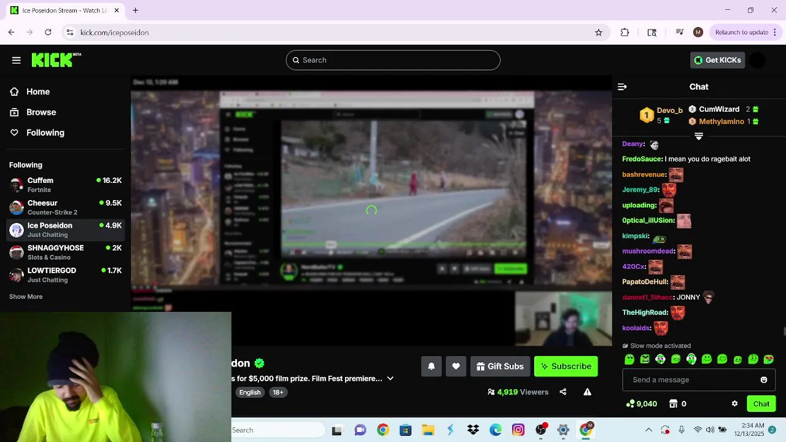Open chat settings gear icon

734,404
